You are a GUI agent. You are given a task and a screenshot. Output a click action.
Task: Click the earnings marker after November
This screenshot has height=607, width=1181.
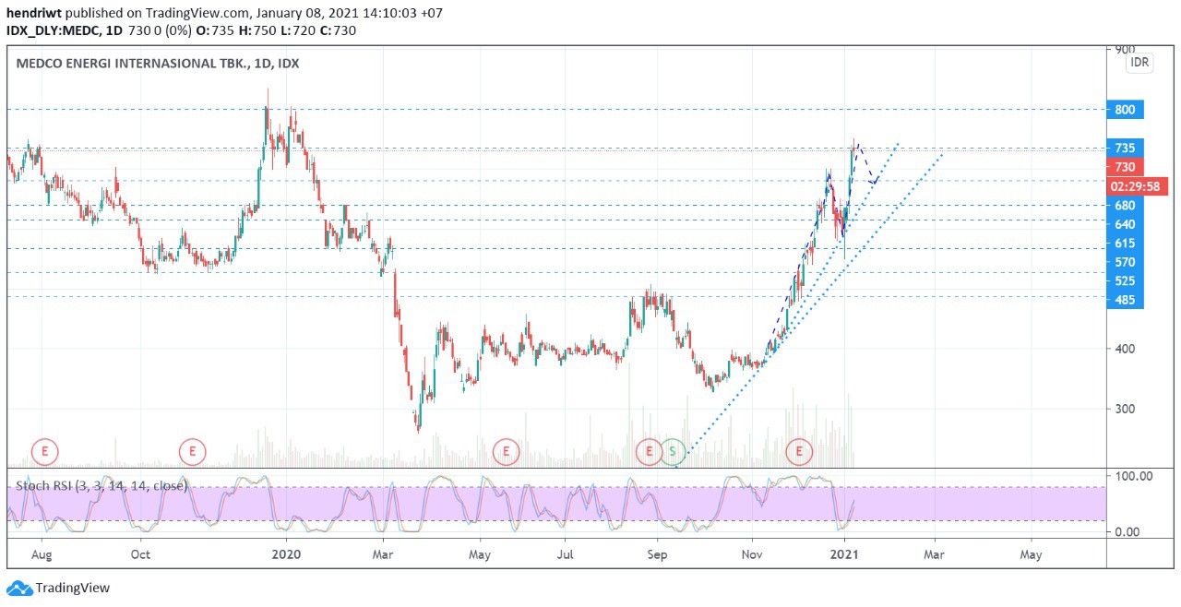(799, 452)
